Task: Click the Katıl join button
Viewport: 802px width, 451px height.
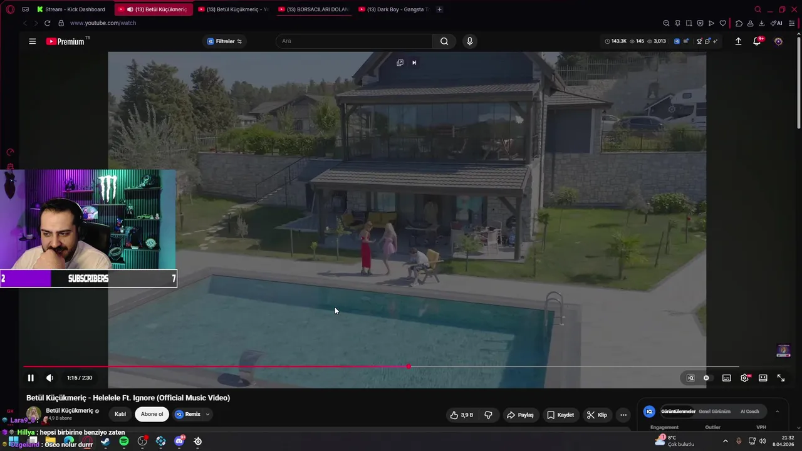Action: point(120,414)
